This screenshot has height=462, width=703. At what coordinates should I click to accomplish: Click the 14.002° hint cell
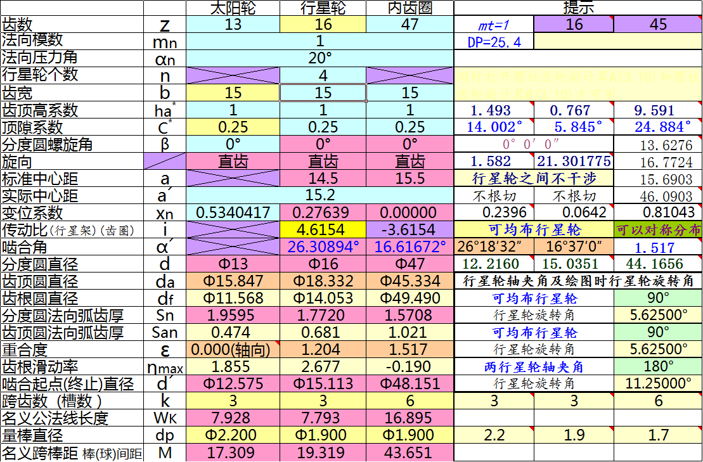tap(494, 127)
